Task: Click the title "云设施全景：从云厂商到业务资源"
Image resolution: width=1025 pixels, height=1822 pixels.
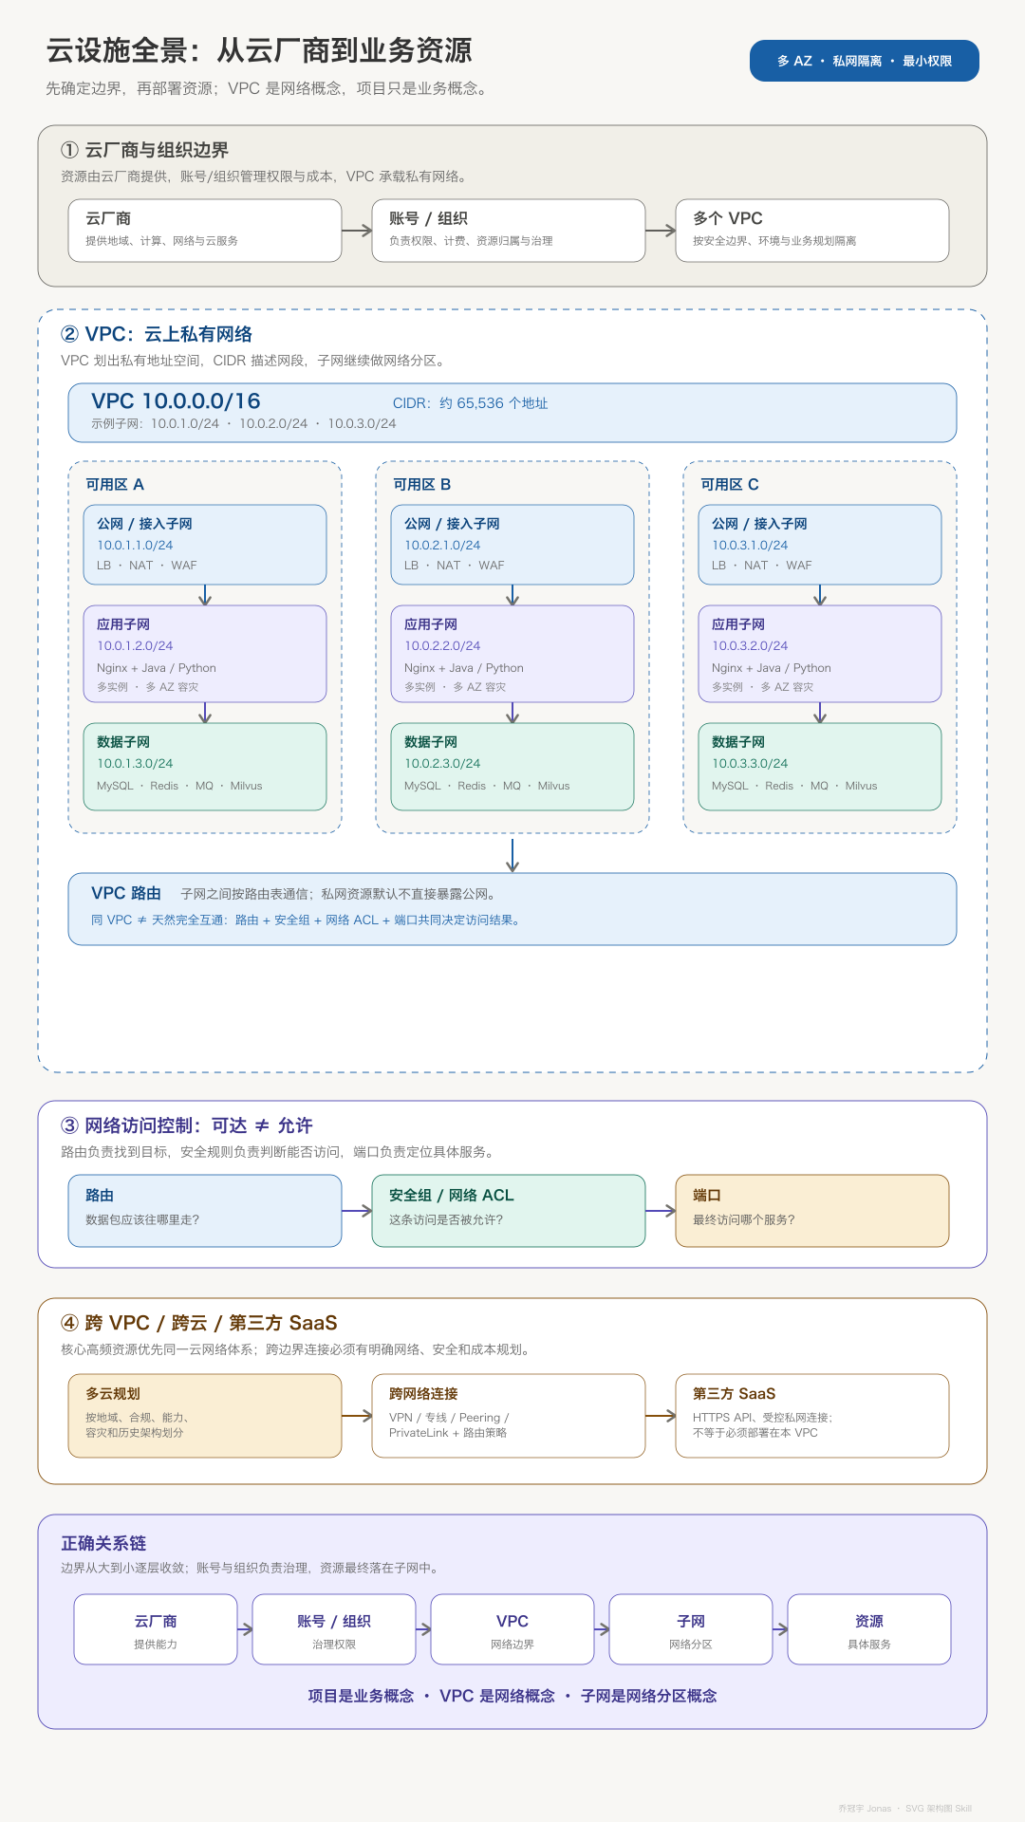Action: [x=259, y=50]
